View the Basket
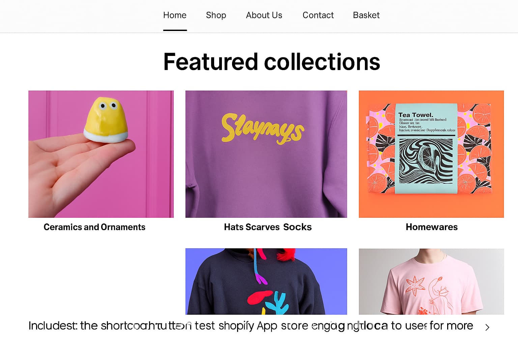 (x=366, y=15)
